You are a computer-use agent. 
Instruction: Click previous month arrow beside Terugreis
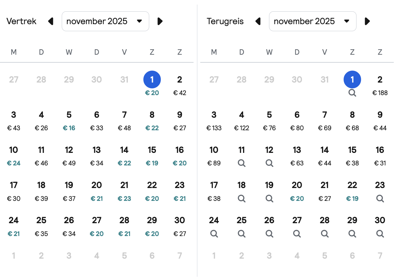(x=258, y=21)
